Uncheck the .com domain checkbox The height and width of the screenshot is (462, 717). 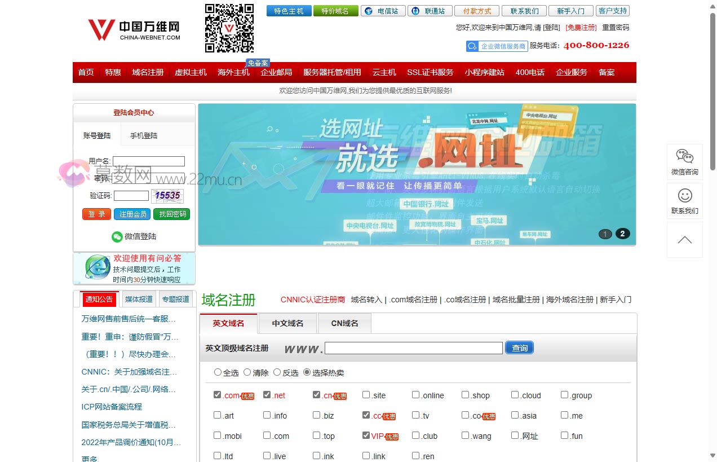[217, 394]
